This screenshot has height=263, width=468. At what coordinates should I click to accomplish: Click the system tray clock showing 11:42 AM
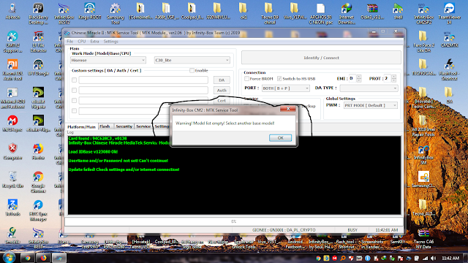pyautogui.click(x=450, y=258)
